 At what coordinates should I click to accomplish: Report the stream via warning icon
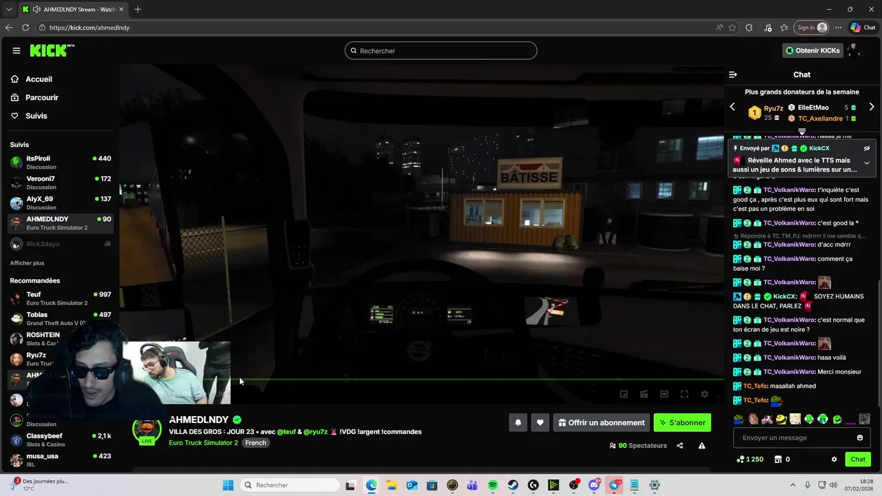[701, 446]
